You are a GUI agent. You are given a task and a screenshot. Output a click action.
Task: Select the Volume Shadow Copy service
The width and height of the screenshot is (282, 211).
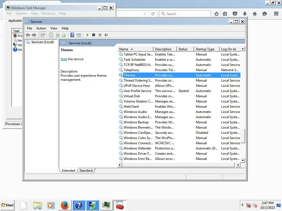point(179,101)
